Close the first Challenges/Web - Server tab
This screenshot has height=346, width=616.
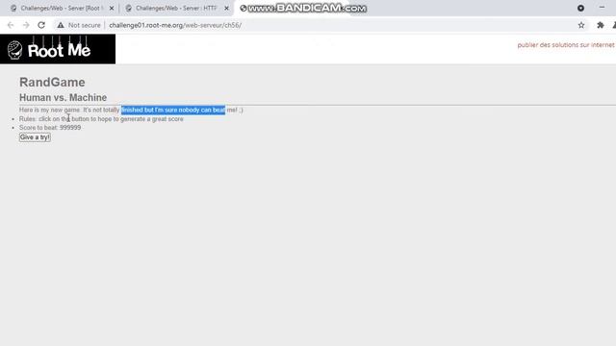click(x=112, y=8)
